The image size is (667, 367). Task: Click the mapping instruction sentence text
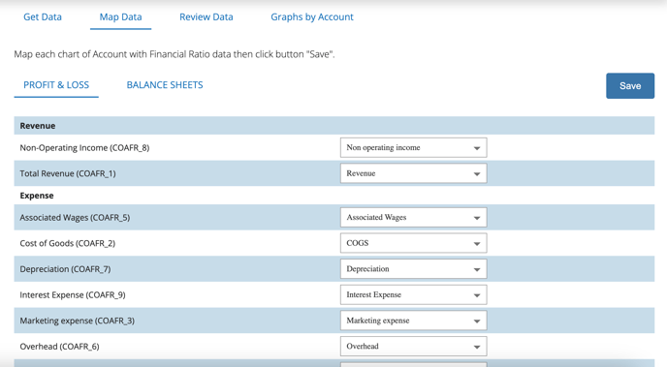coord(175,54)
